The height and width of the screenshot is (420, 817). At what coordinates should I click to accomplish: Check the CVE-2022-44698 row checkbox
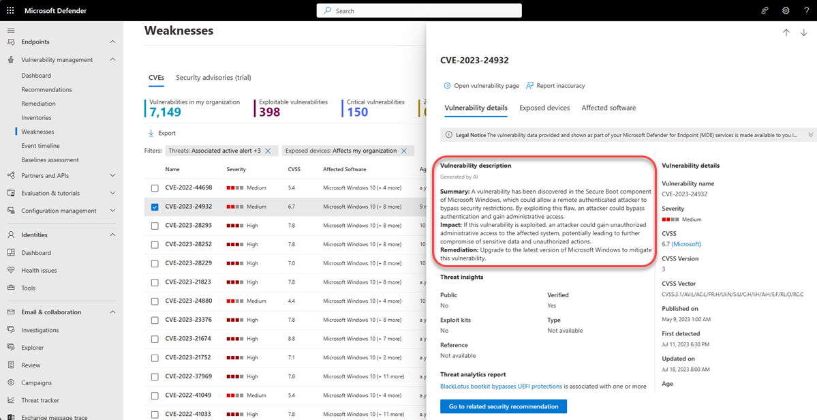click(155, 188)
